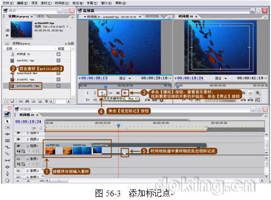Viewport: 271px width, 200px height.
Task: Click trim monitor icon in program monitor
Action: [257, 100]
